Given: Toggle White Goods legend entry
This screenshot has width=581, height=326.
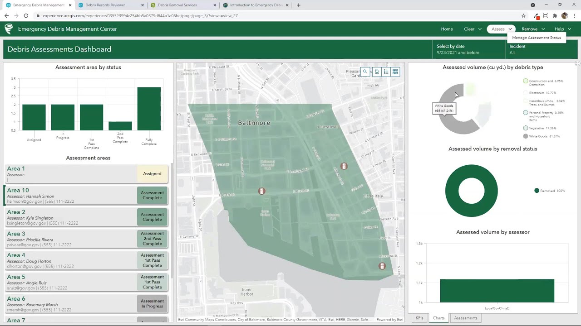Looking at the screenshot, I should (x=541, y=136).
